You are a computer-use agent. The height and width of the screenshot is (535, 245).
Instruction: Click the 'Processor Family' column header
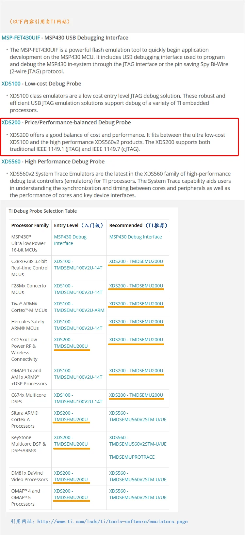30,225
